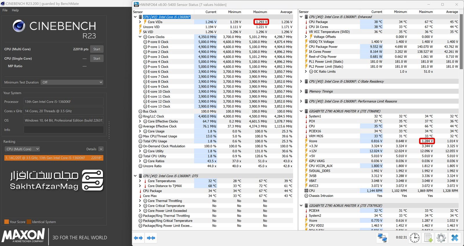Open the Minimum Test Duration dropdown
Screen dimensions: 464x246
[72, 82]
